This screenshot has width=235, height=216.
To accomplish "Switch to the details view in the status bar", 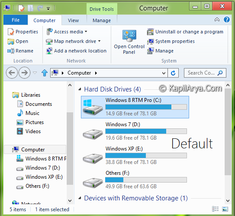I will click(215, 209).
